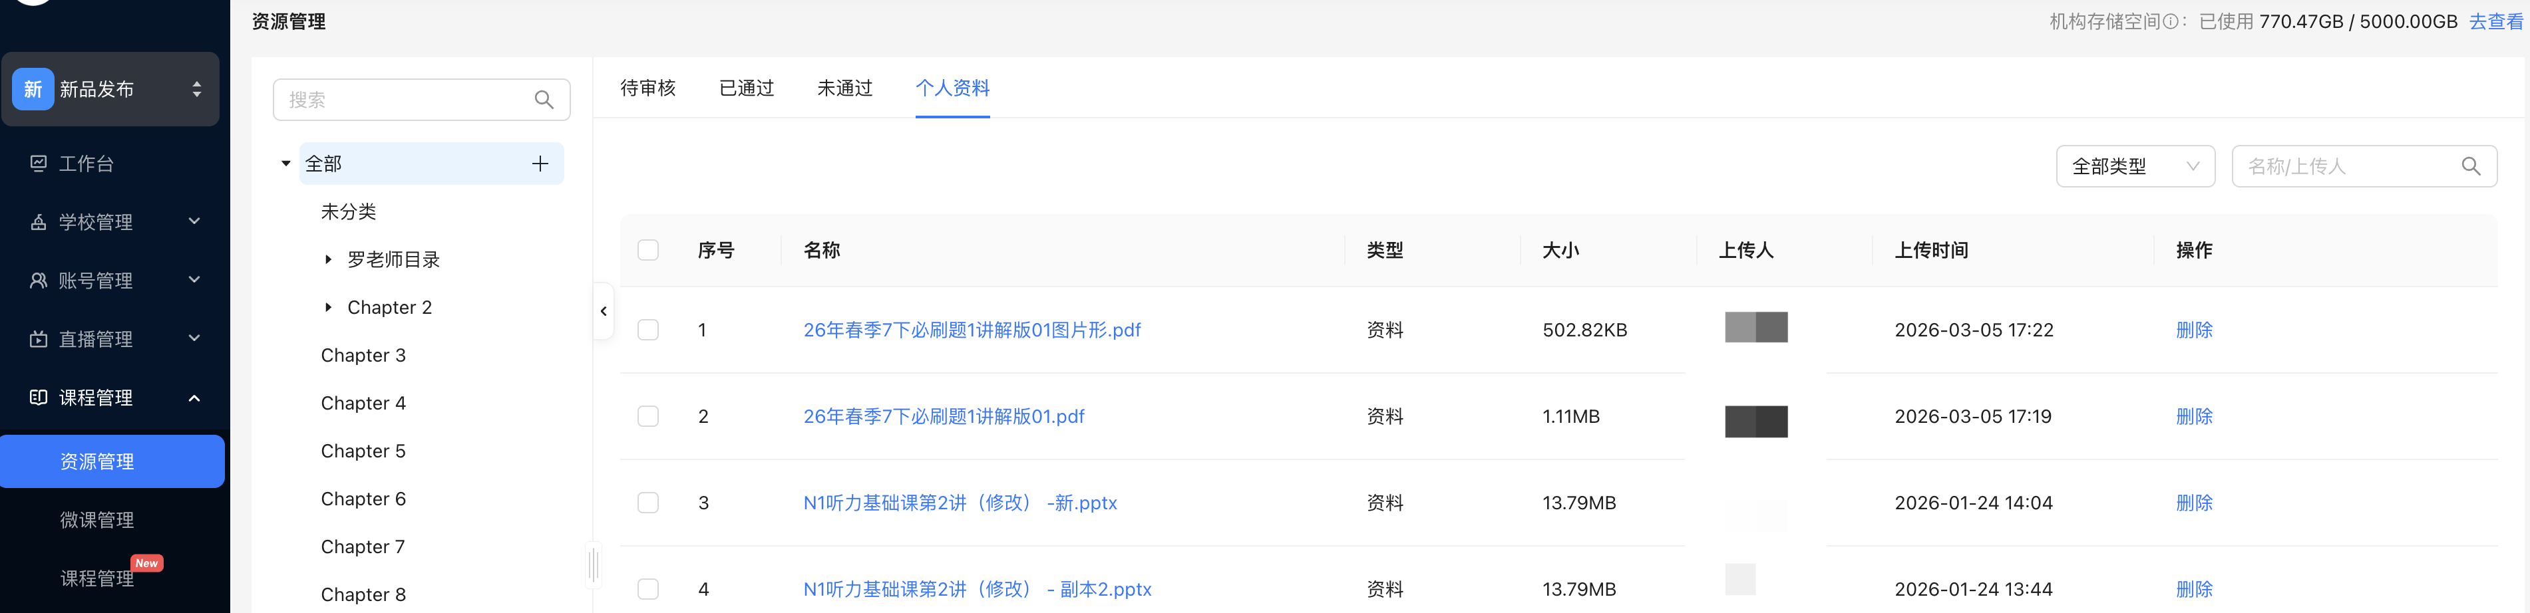Expand the 罗老师目录 tree folder
The height and width of the screenshot is (613, 2530).
pyautogui.click(x=328, y=260)
